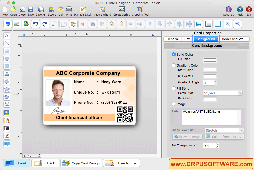Click the Fill Color swatch

210,60
